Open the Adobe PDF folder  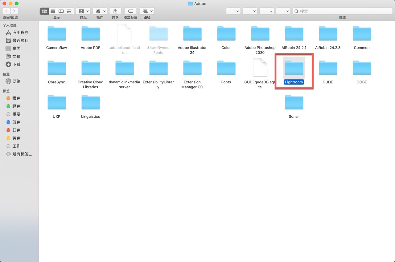(90, 34)
